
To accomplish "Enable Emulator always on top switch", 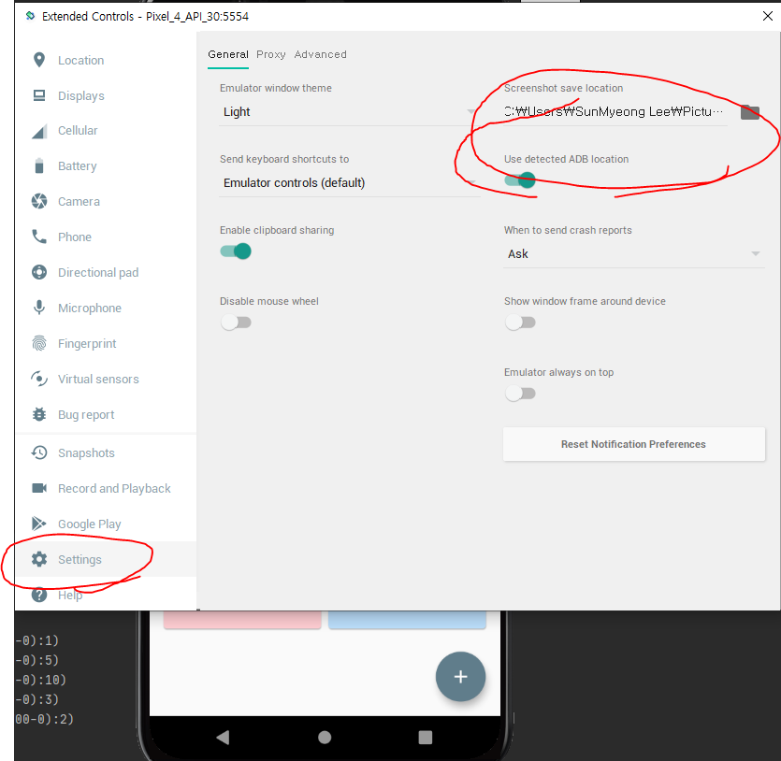I will pyautogui.click(x=519, y=394).
